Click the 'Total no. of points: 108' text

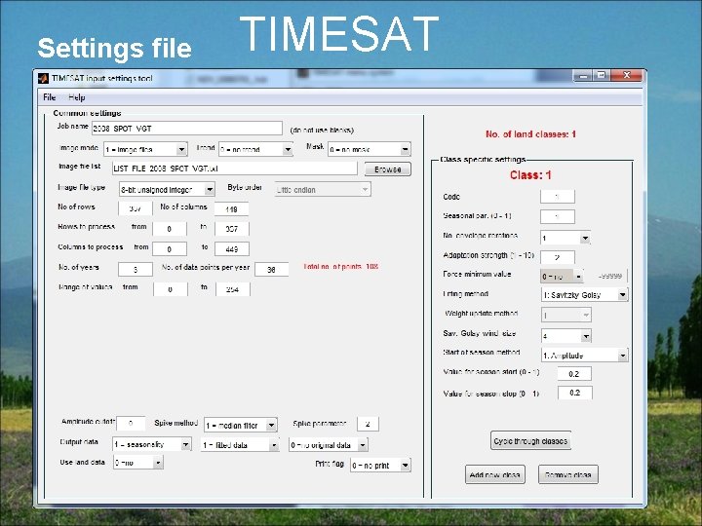click(x=341, y=267)
